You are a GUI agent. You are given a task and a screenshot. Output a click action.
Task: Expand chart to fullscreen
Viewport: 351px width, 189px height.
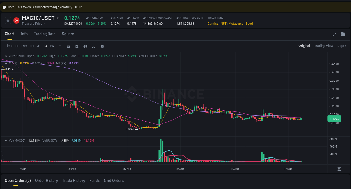(334, 34)
